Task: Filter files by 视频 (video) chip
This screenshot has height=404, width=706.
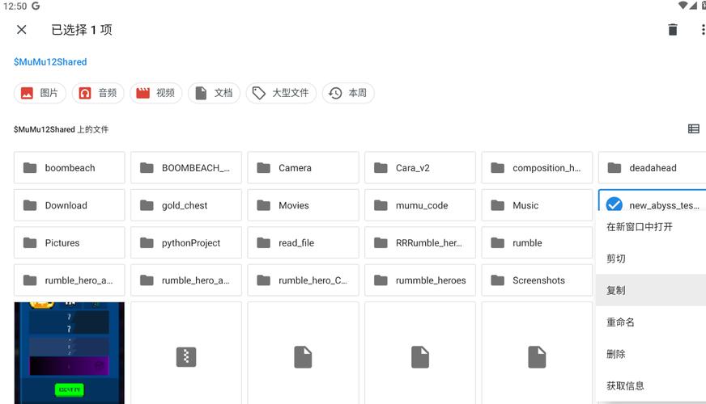Action: click(155, 93)
